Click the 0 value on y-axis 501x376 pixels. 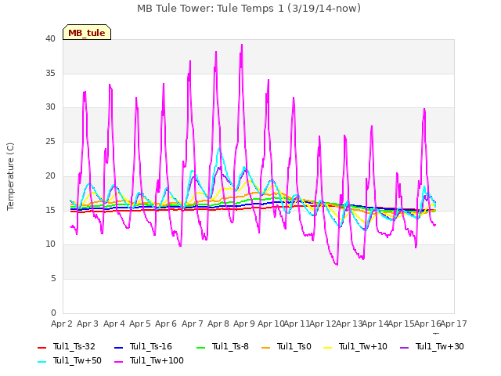click(x=53, y=313)
